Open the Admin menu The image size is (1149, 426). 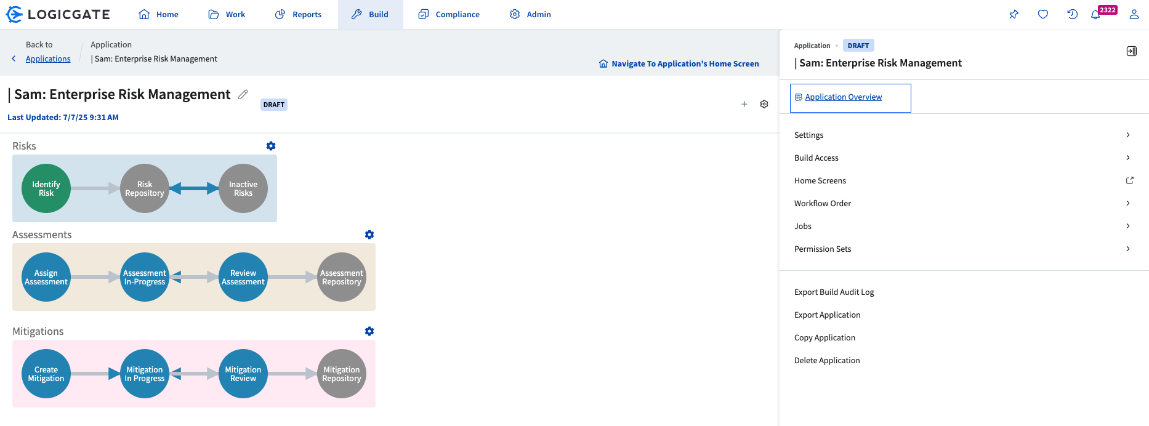[x=531, y=14]
